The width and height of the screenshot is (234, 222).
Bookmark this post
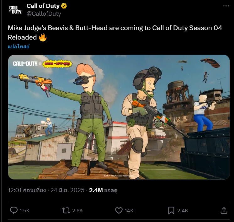click(171, 210)
